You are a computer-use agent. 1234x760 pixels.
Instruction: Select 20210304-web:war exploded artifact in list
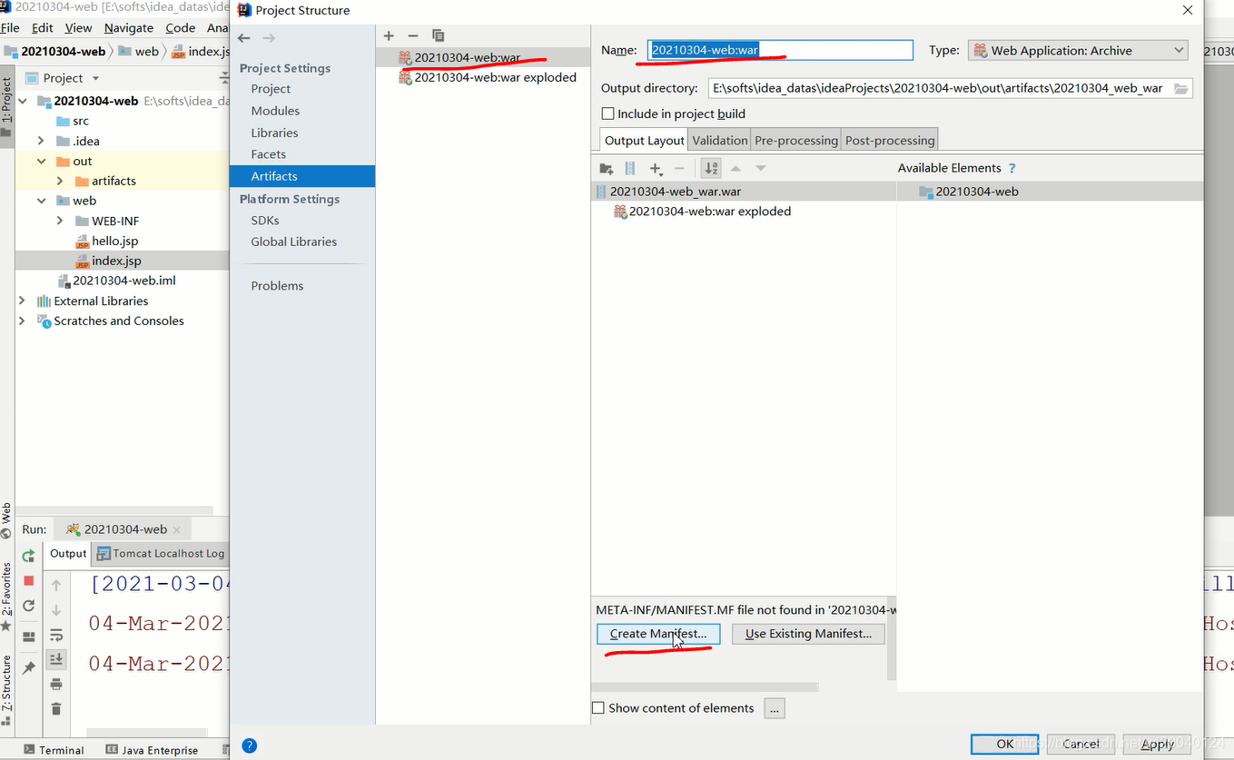coord(495,77)
